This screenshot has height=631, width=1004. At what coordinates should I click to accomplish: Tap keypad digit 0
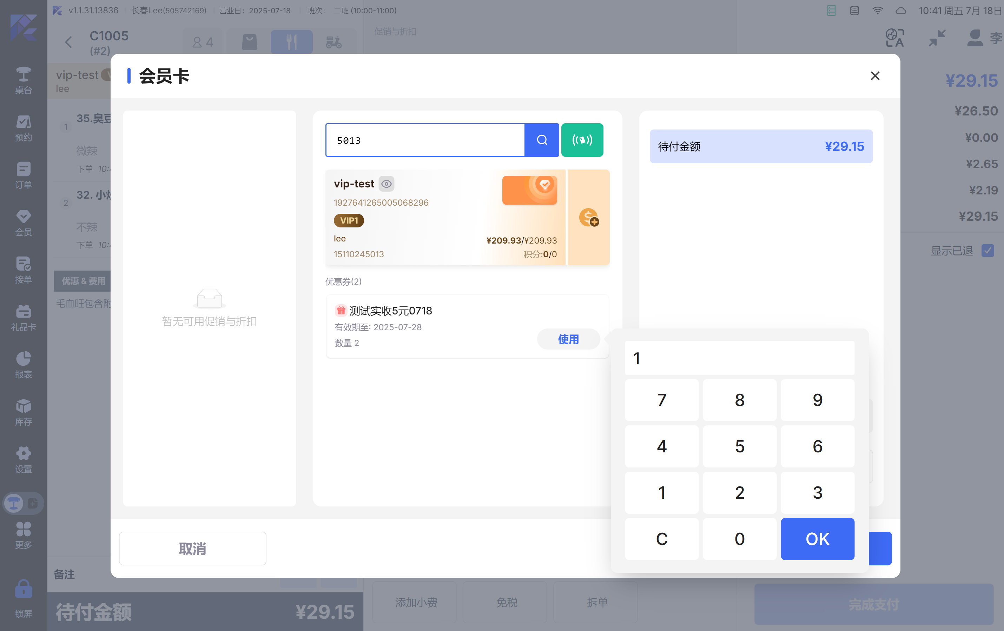point(740,539)
